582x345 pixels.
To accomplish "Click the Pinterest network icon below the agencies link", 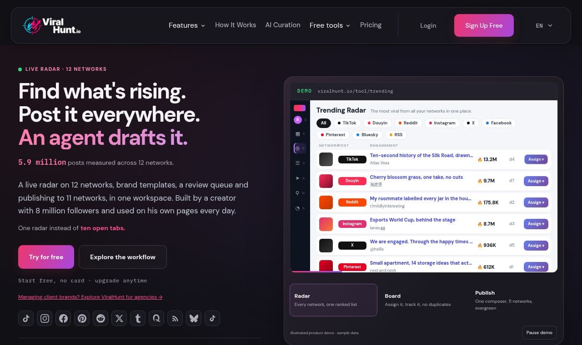I will coord(82,318).
